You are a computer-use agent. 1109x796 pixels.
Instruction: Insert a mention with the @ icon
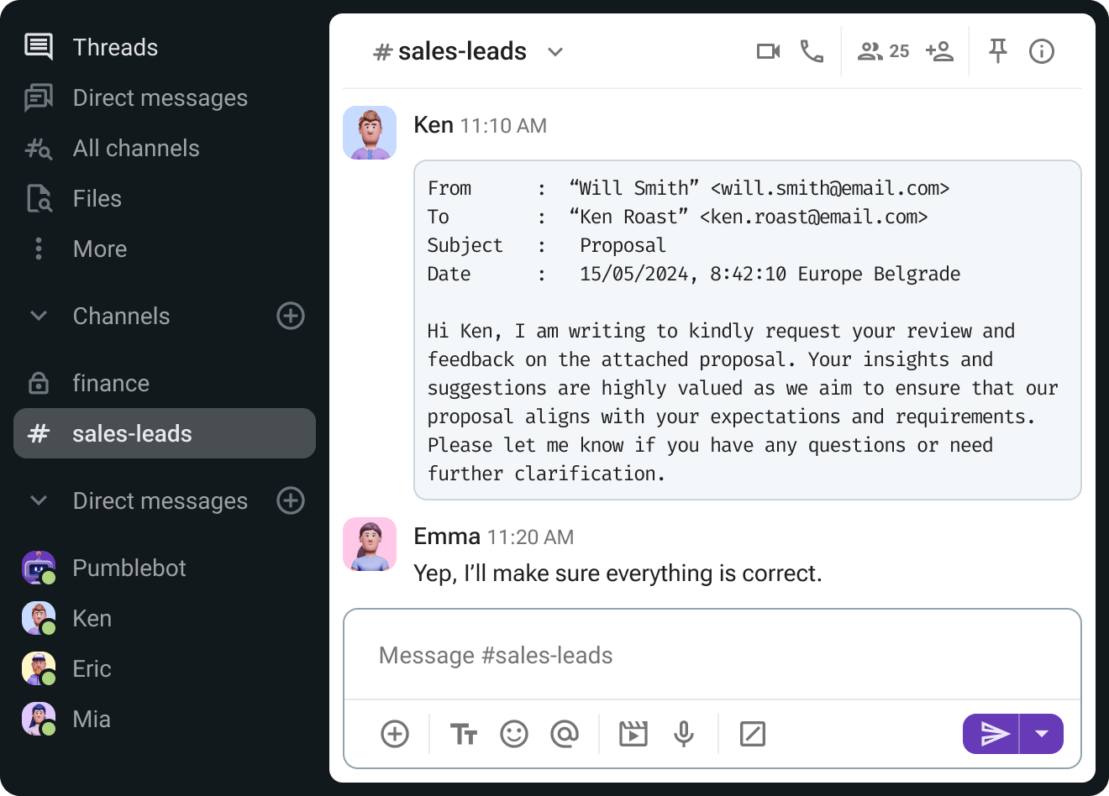tap(565, 734)
